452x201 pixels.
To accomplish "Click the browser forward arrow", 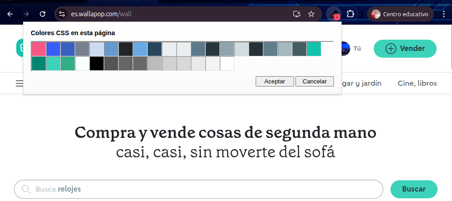I will 26,14.
